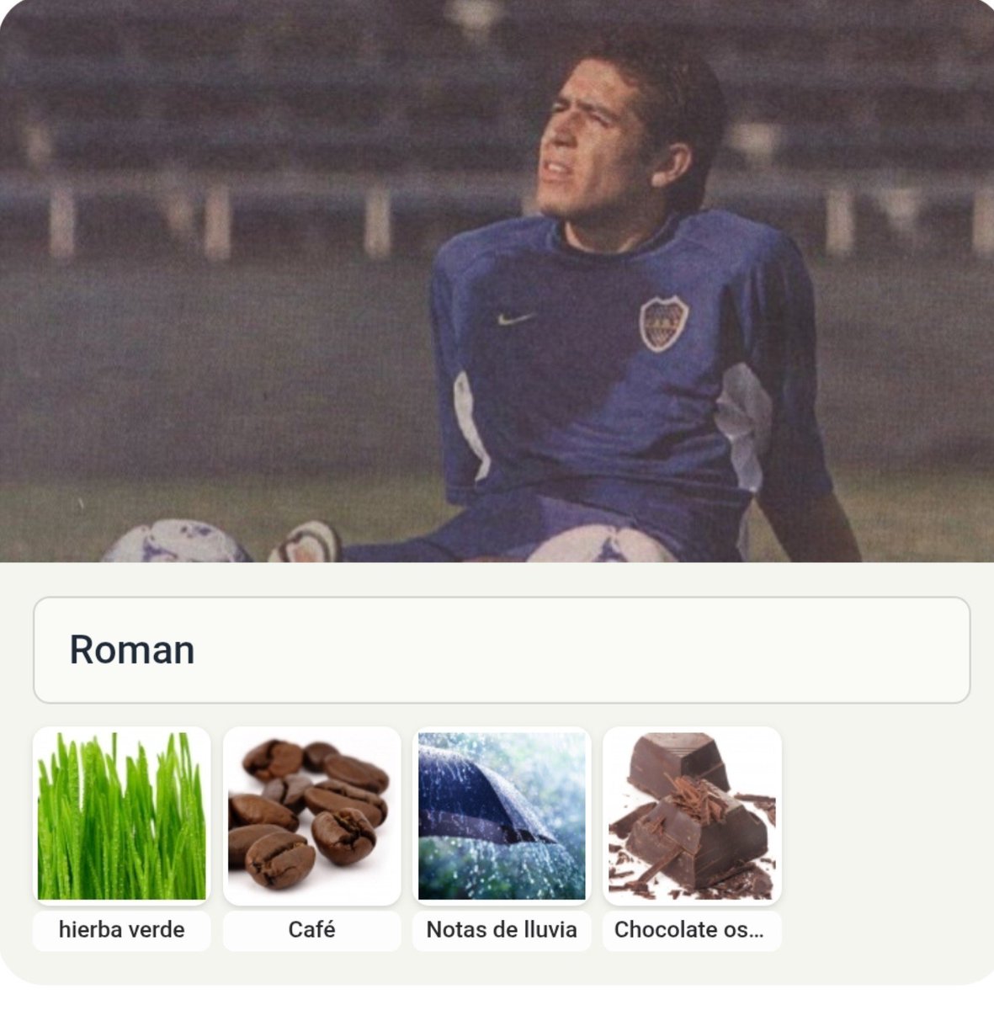Click the white side stripe on the jersey
The height and width of the screenshot is (1010, 994).
click(x=745, y=427)
